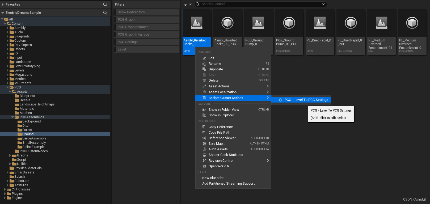This screenshot has height=204, width=430.
Task: Open Asset Actions submenu arrow
Action: click(x=268, y=86)
